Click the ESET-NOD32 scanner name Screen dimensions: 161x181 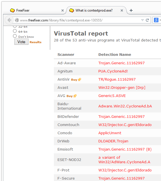click(69, 160)
